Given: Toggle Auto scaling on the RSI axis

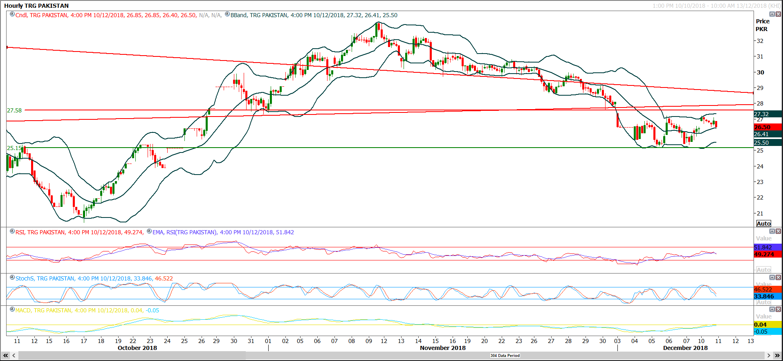Looking at the screenshot, I should point(763,270).
